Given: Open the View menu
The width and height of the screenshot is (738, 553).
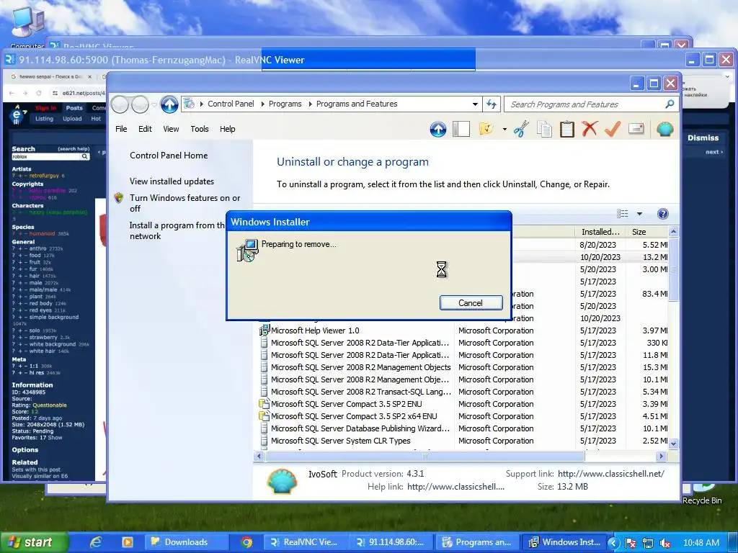Looking at the screenshot, I should pyautogui.click(x=171, y=129).
